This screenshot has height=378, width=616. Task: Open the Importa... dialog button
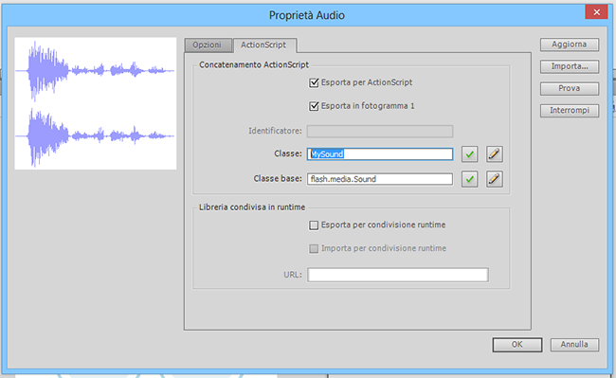click(x=570, y=66)
